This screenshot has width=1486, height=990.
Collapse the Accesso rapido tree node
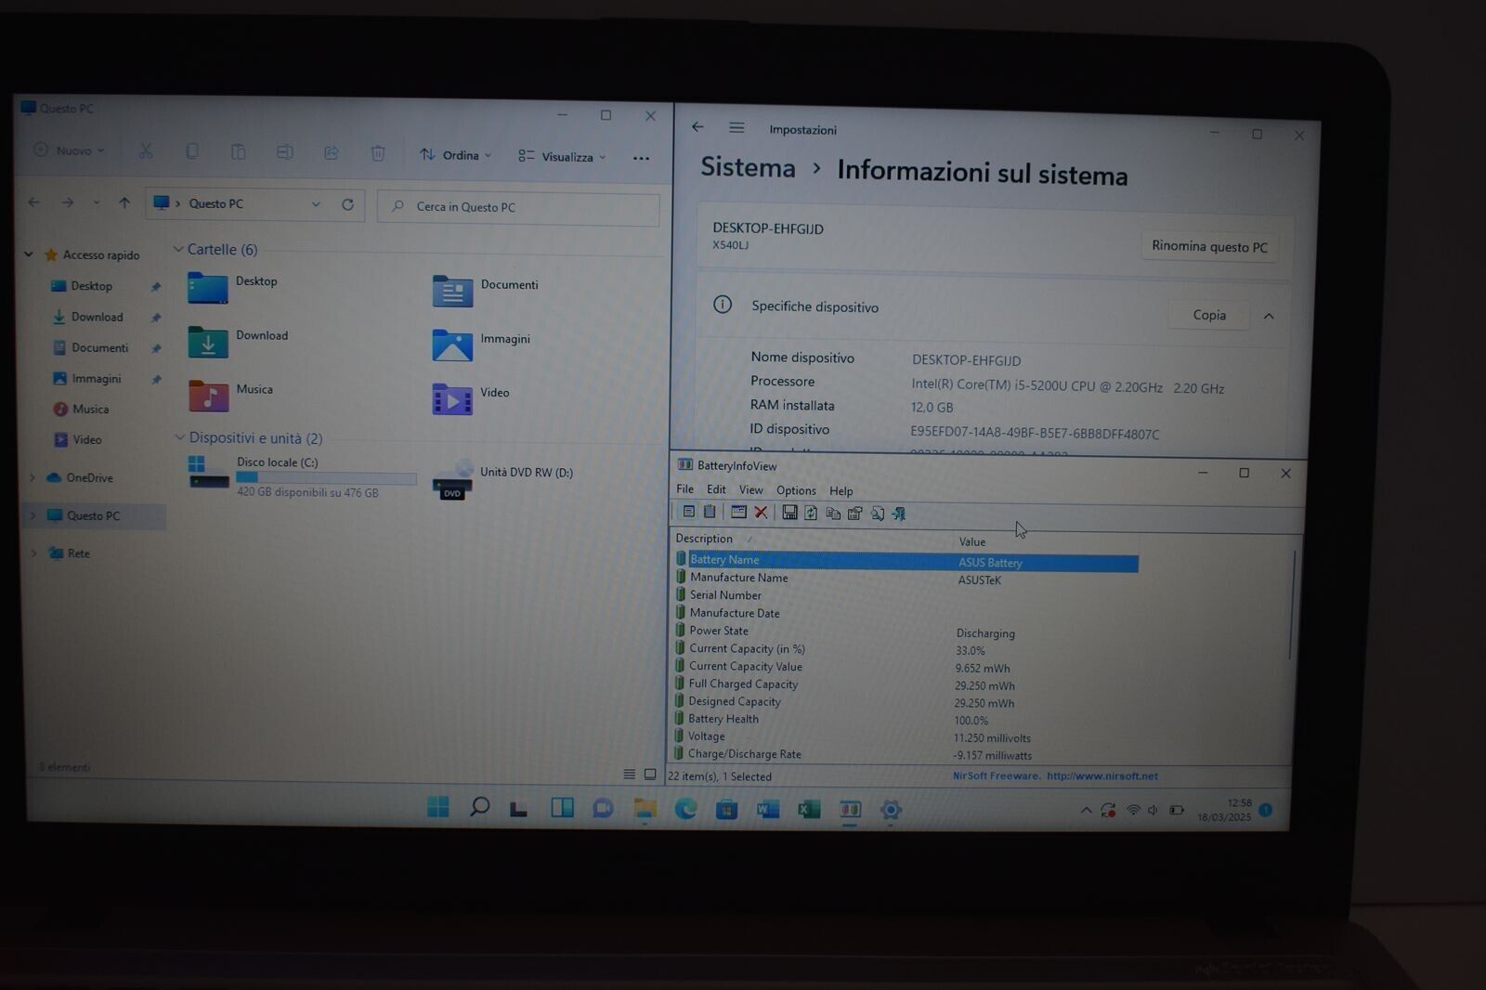(x=29, y=254)
